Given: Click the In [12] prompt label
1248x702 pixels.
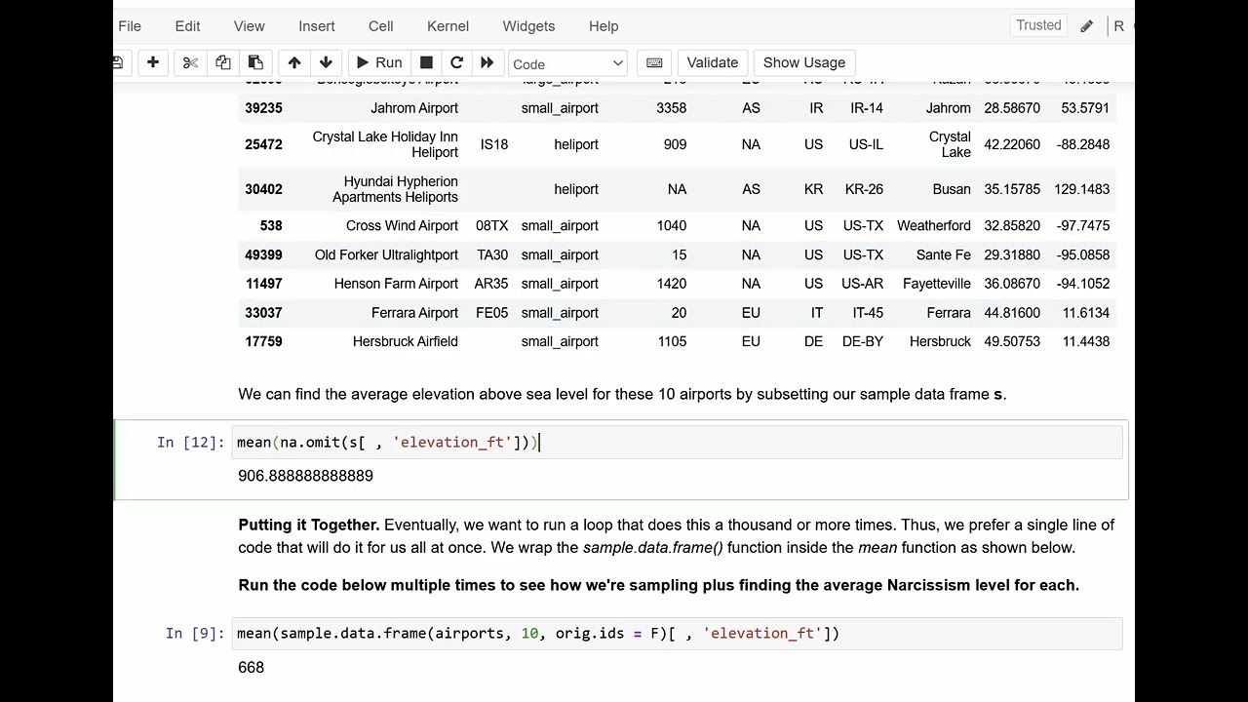Looking at the screenshot, I should (190, 443).
